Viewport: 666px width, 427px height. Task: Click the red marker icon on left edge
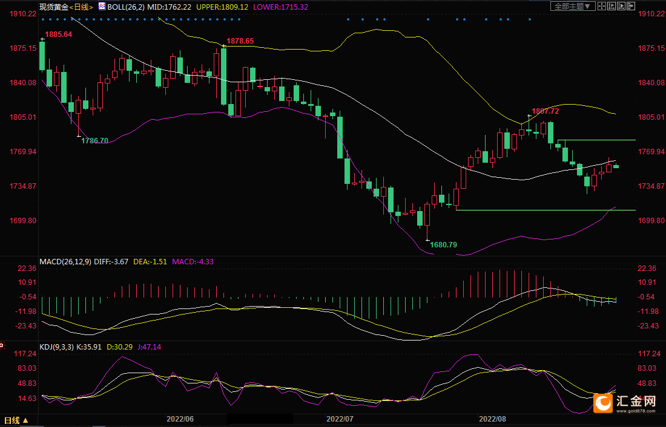[2, 345]
